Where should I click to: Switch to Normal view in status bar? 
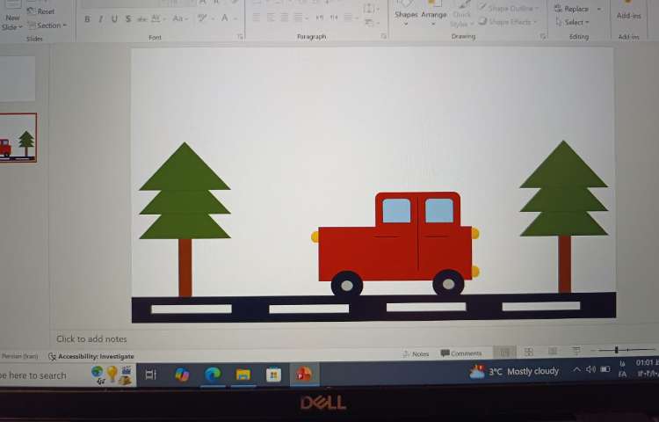[x=505, y=353]
